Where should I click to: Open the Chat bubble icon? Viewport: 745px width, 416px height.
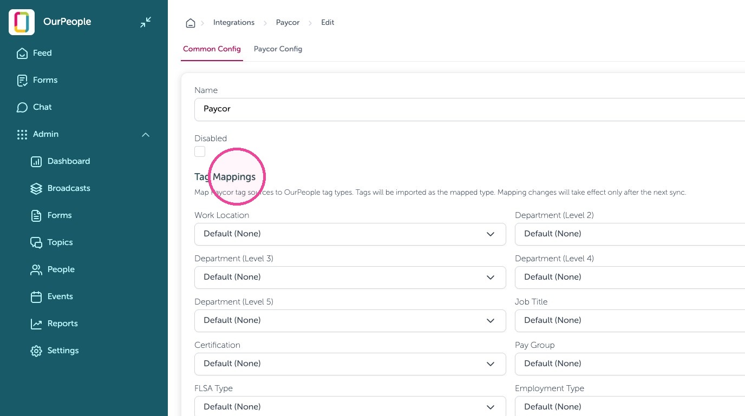pyautogui.click(x=22, y=107)
